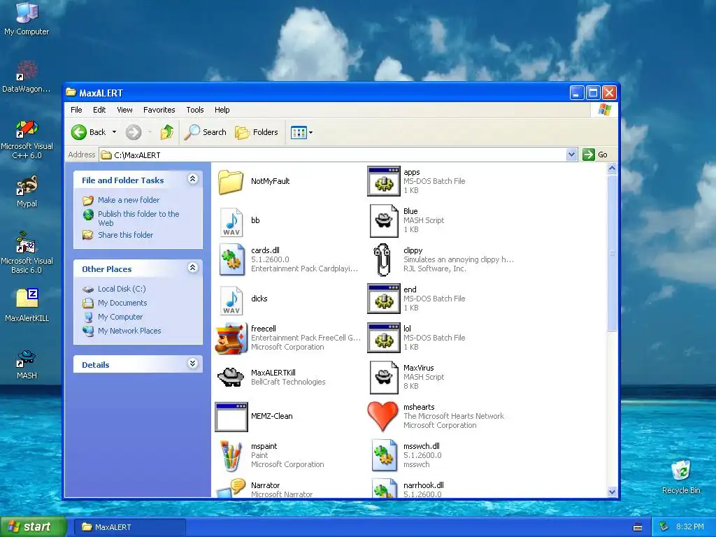Image resolution: width=716 pixels, height=537 pixels.
Task: Click the Back button
Action: click(89, 132)
